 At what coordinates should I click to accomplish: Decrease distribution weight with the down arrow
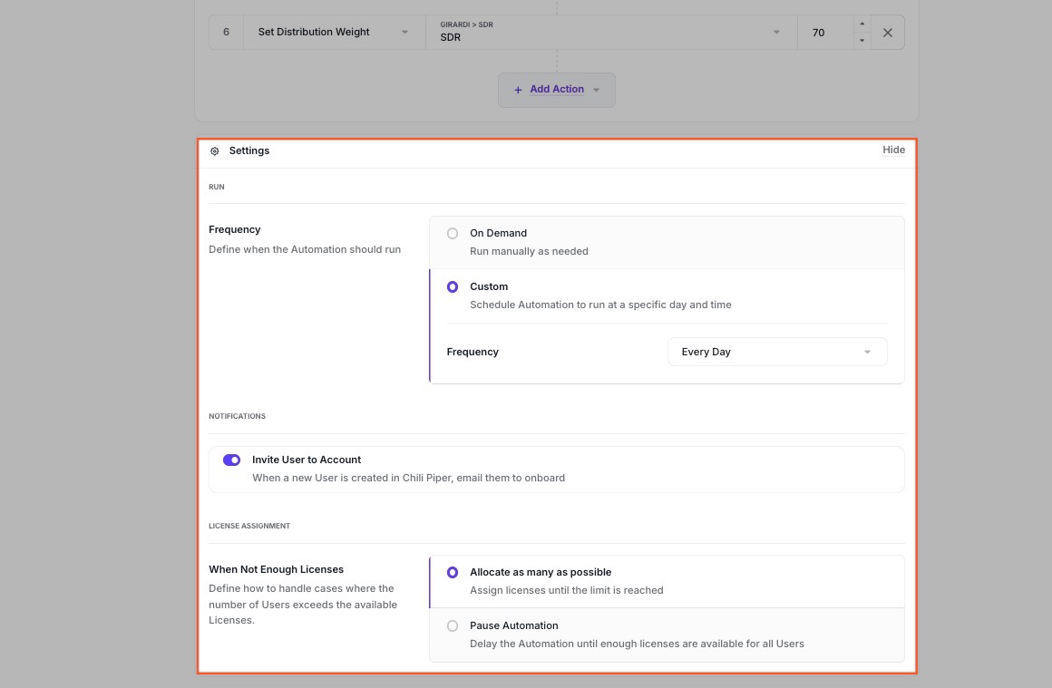pos(862,41)
